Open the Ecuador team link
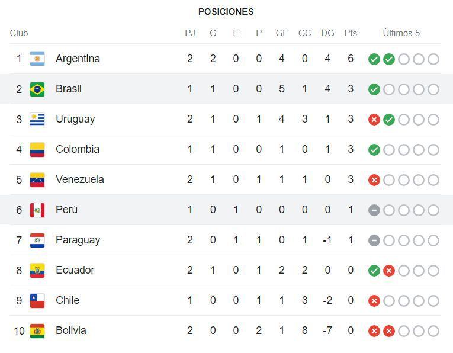 pyautogui.click(x=75, y=270)
